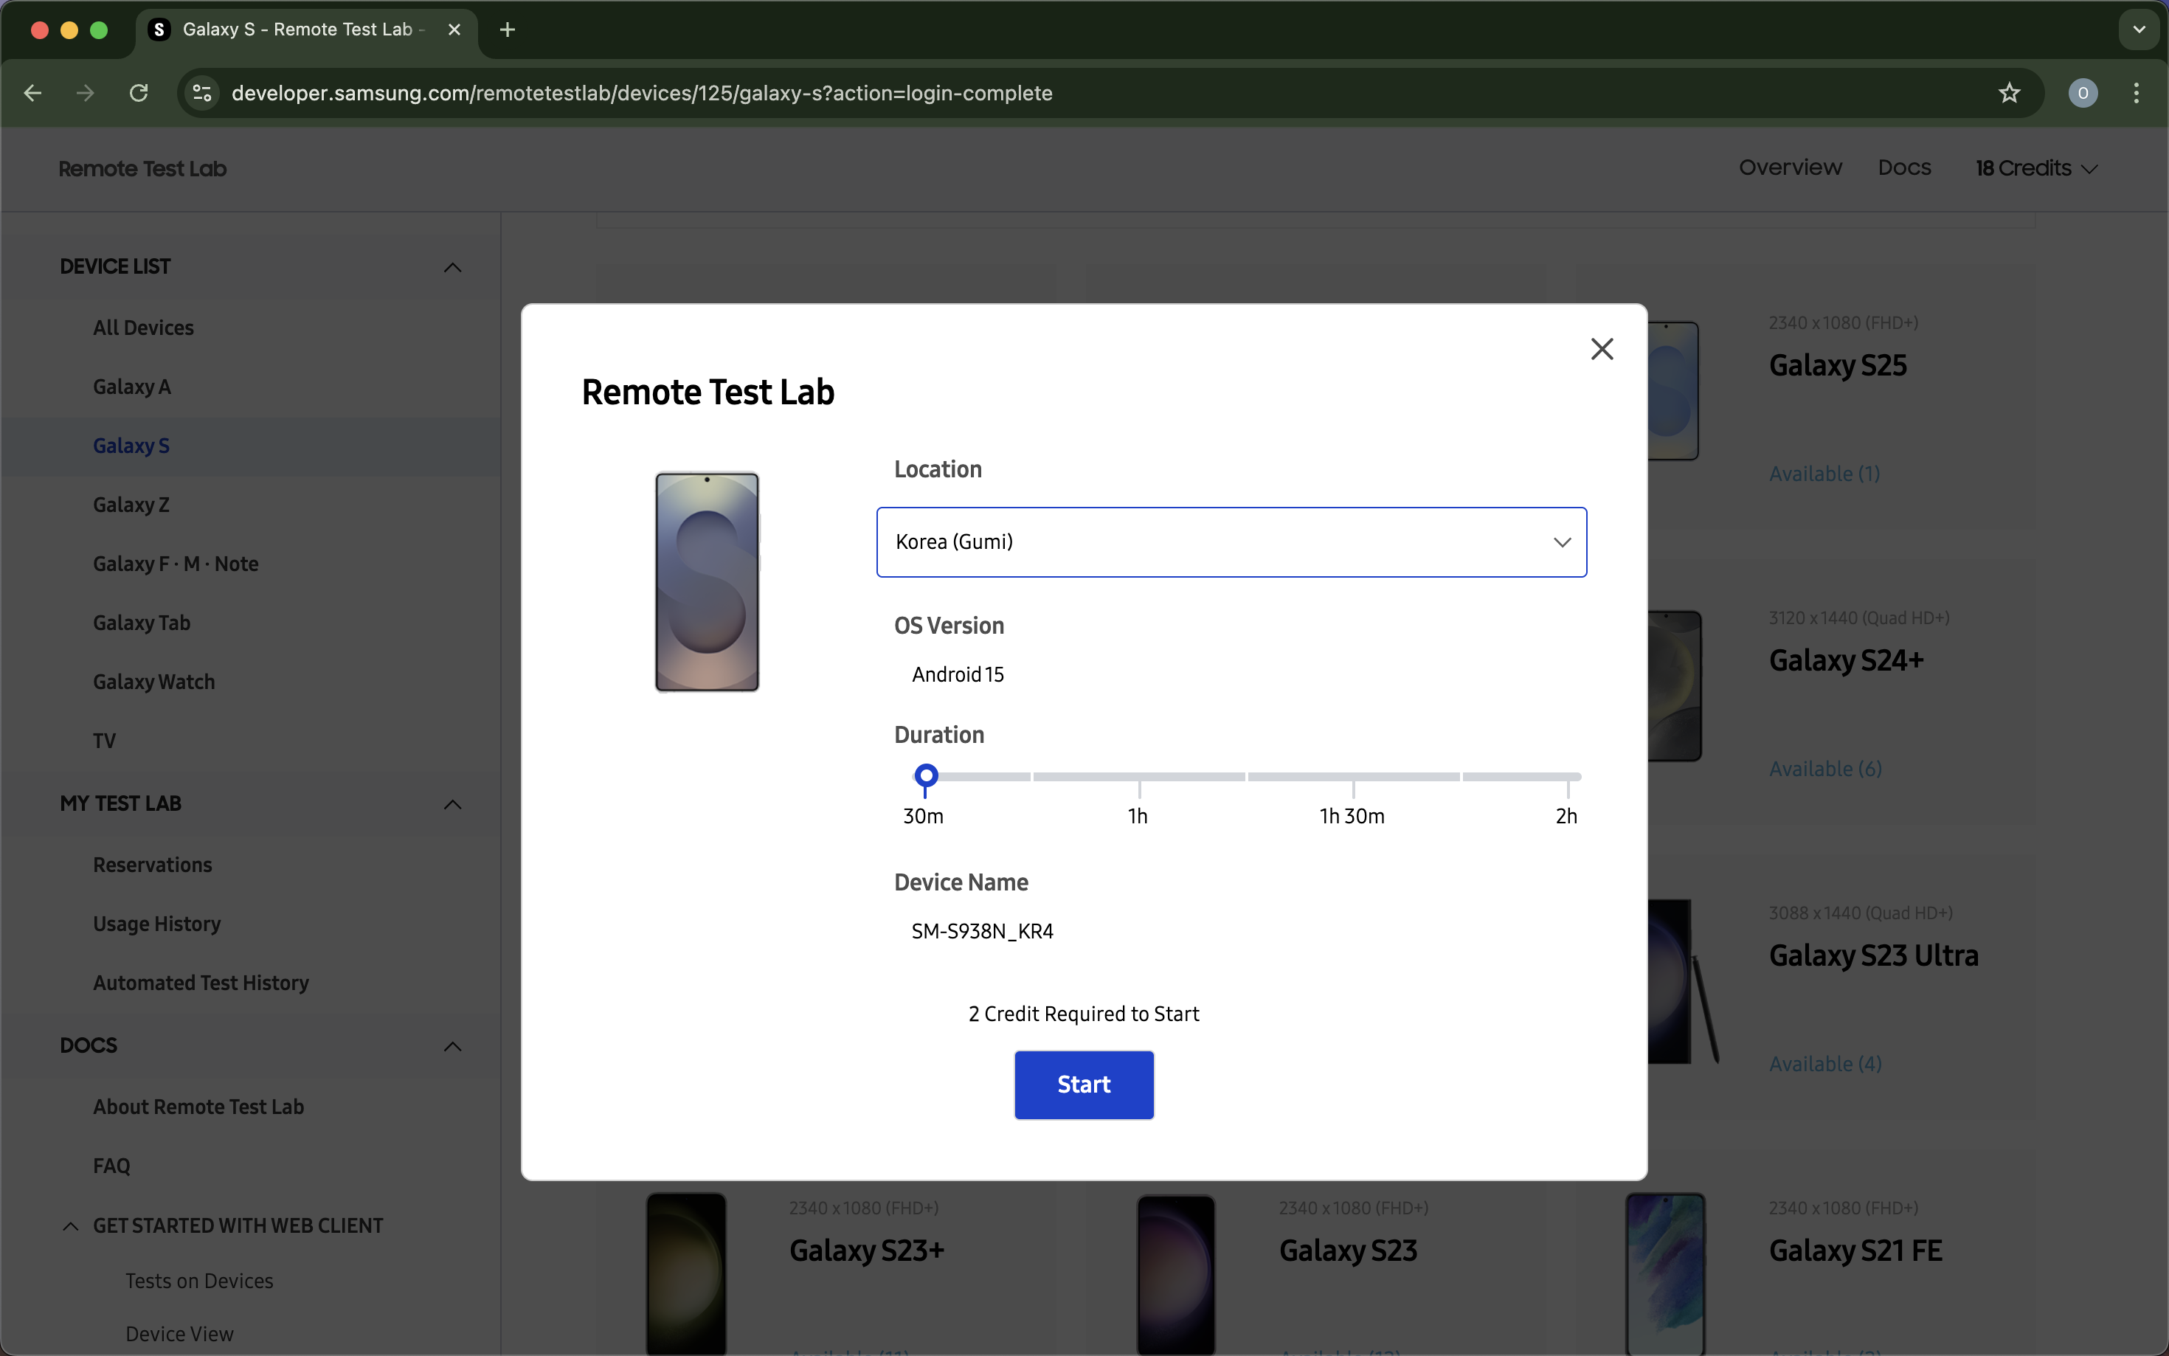This screenshot has height=1356, width=2169.
Task: Set duration slider to 2h mark
Action: tap(1567, 777)
